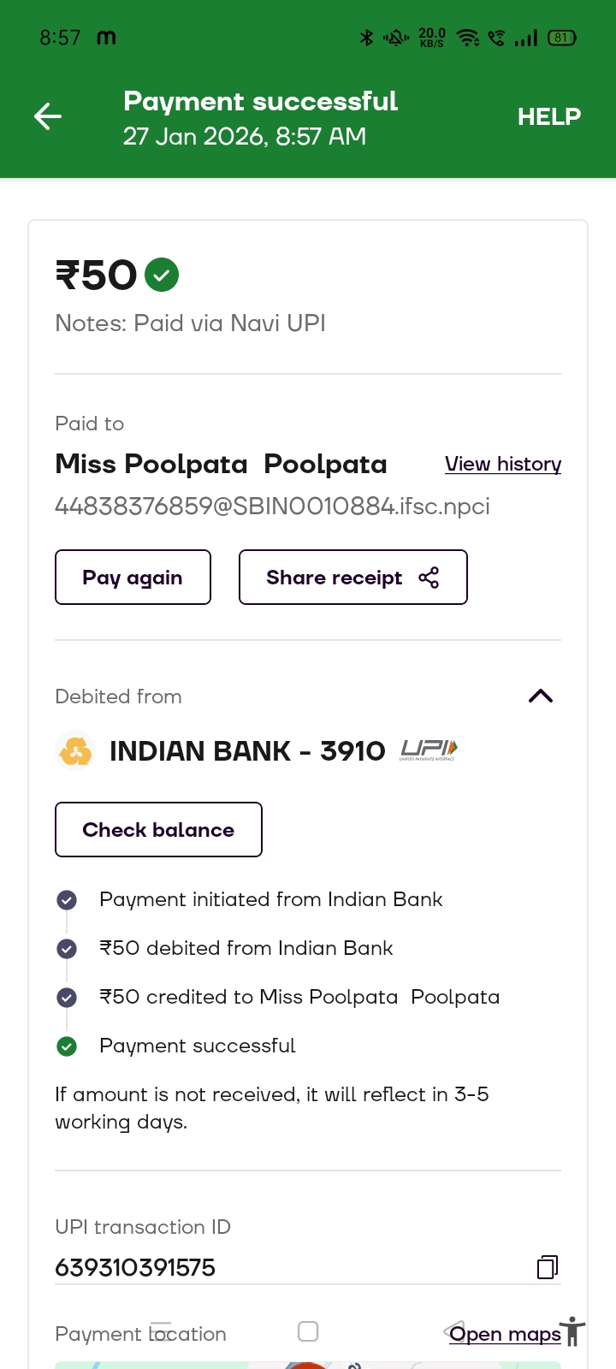
Task: Copy the UPI transaction ID
Action: [548, 1267]
